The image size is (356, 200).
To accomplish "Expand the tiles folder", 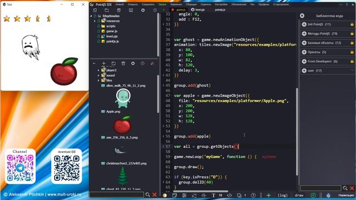I will 98,80.
